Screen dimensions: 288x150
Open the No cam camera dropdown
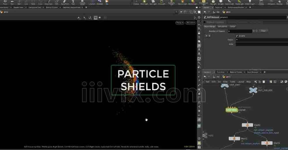coord(191,23)
